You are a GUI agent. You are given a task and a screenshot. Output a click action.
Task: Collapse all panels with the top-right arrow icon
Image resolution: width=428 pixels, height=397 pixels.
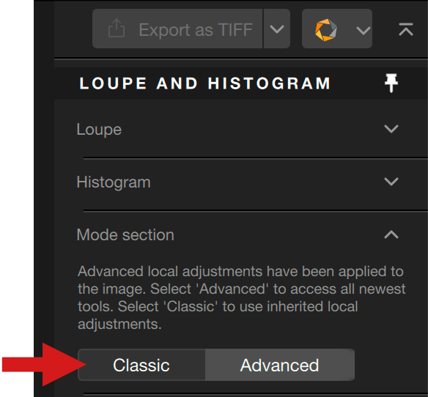click(405, 29)
